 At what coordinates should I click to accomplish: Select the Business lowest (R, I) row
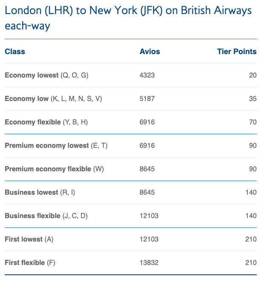click(x=130, y=193)
